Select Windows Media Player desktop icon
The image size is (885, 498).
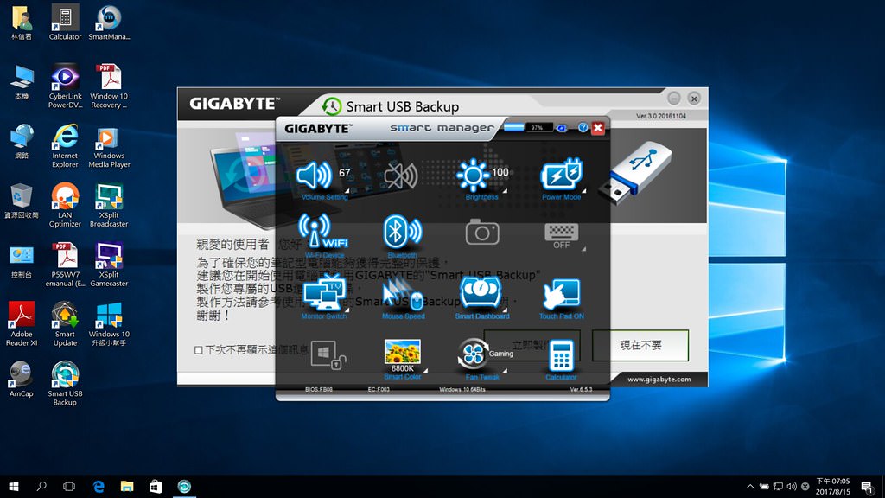coord(109,145)
